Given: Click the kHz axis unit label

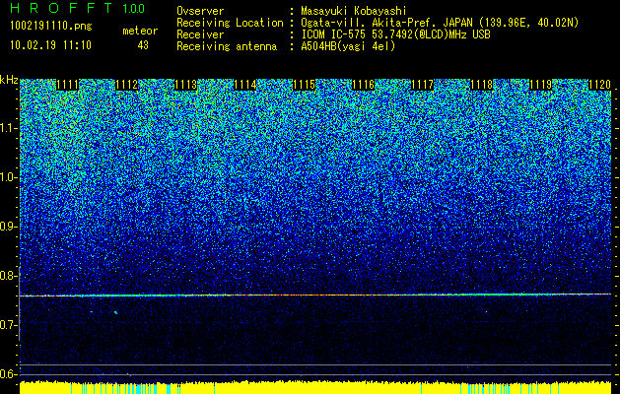Looking at the screenshot, I should (9, 80).
